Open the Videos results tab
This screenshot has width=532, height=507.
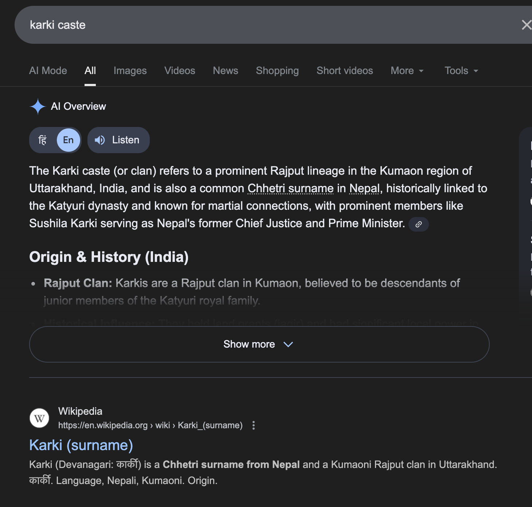pyautogui.click(x=180, y=71)
